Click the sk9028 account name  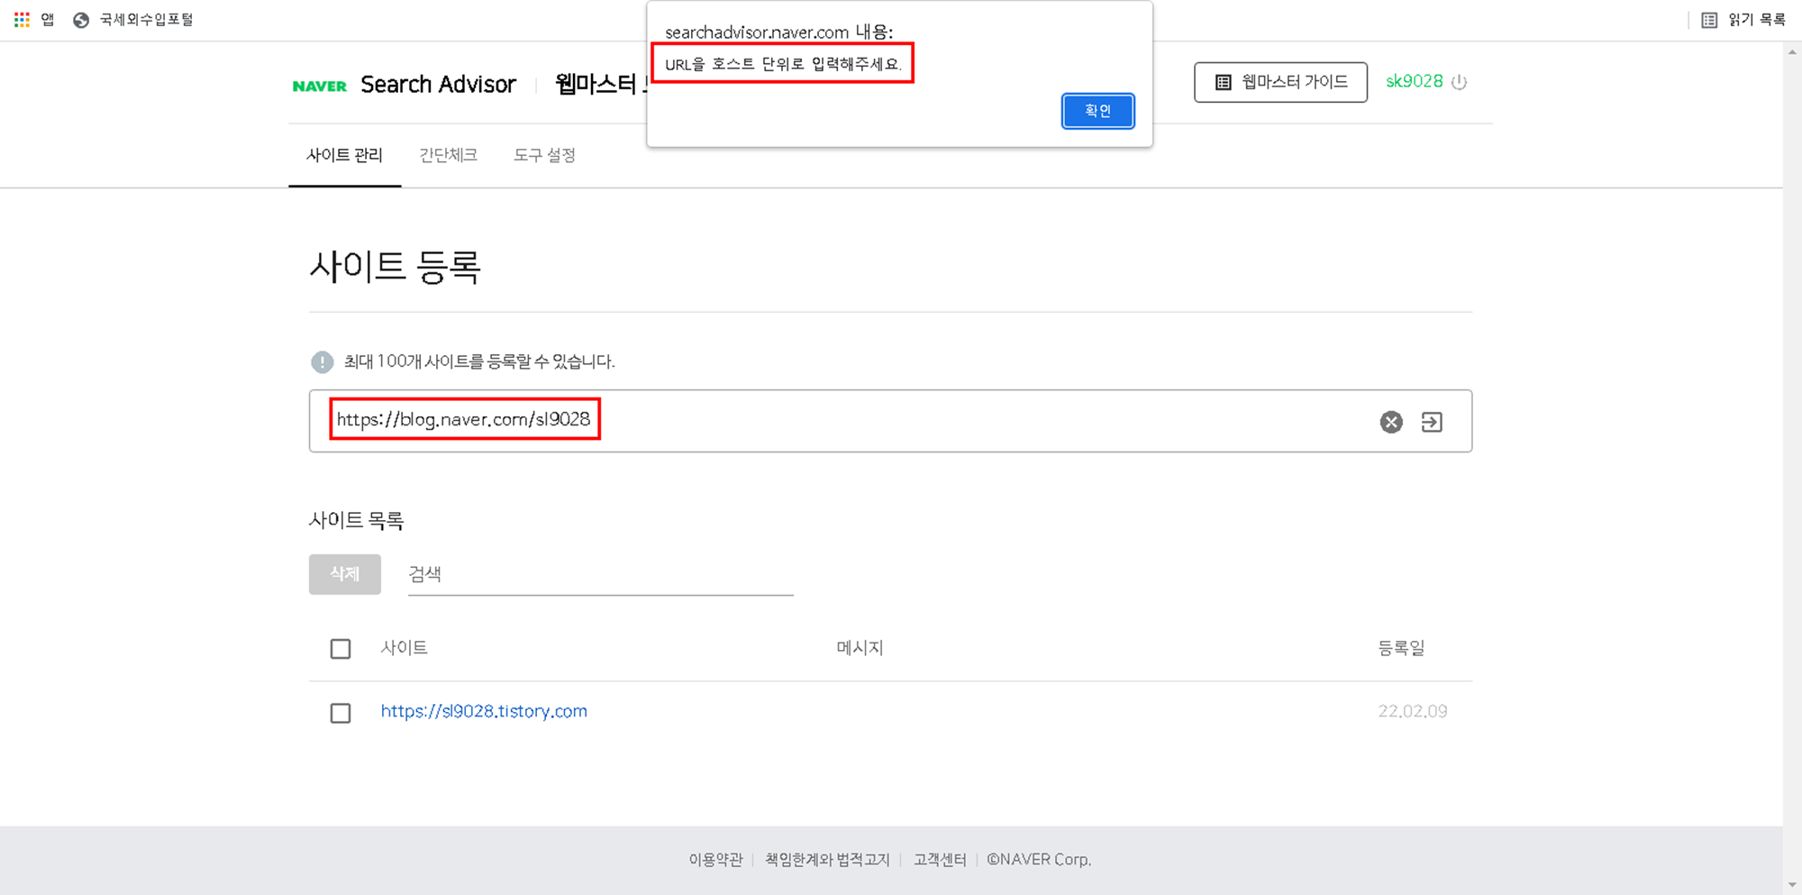coord(1414,81)
